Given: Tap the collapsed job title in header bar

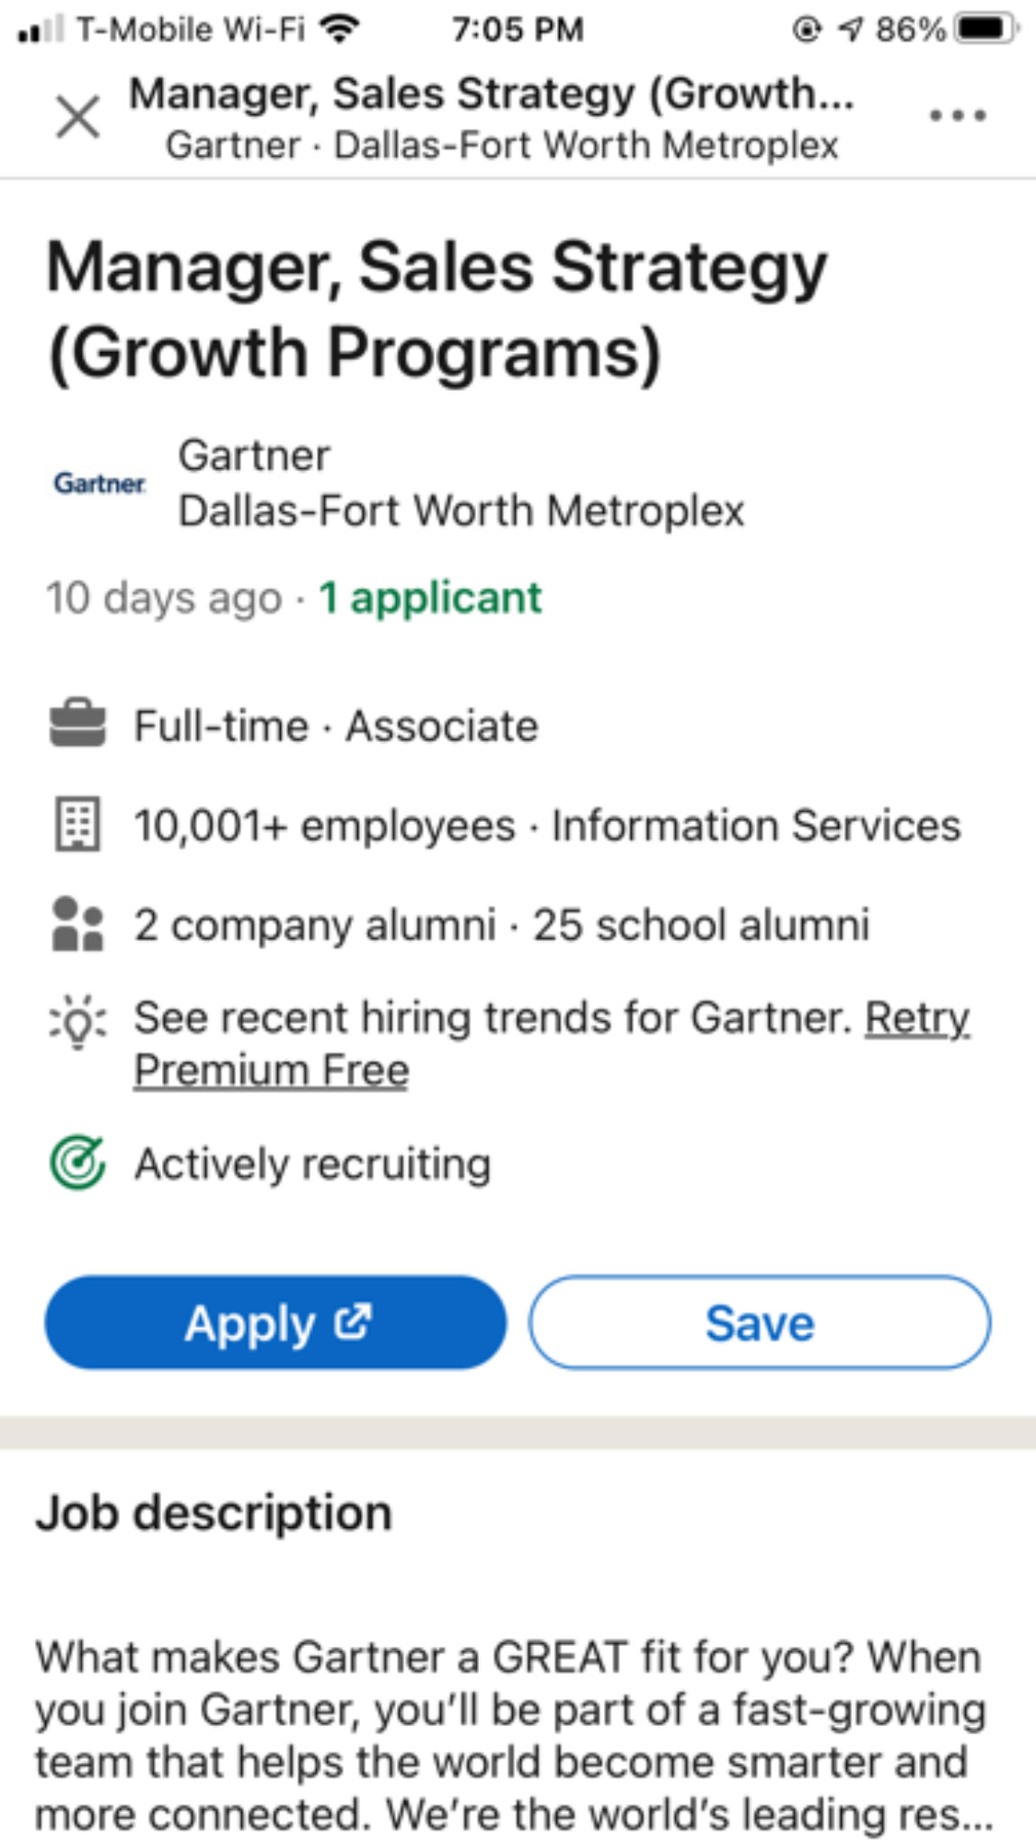Looking at the screenshot, I should pyautogui.click(x=491, y=95).
